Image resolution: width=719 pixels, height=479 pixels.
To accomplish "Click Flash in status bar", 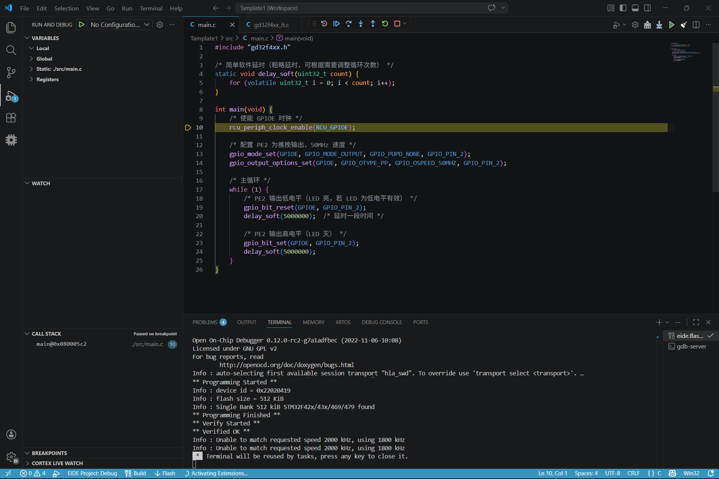I will tap(165, 473).
